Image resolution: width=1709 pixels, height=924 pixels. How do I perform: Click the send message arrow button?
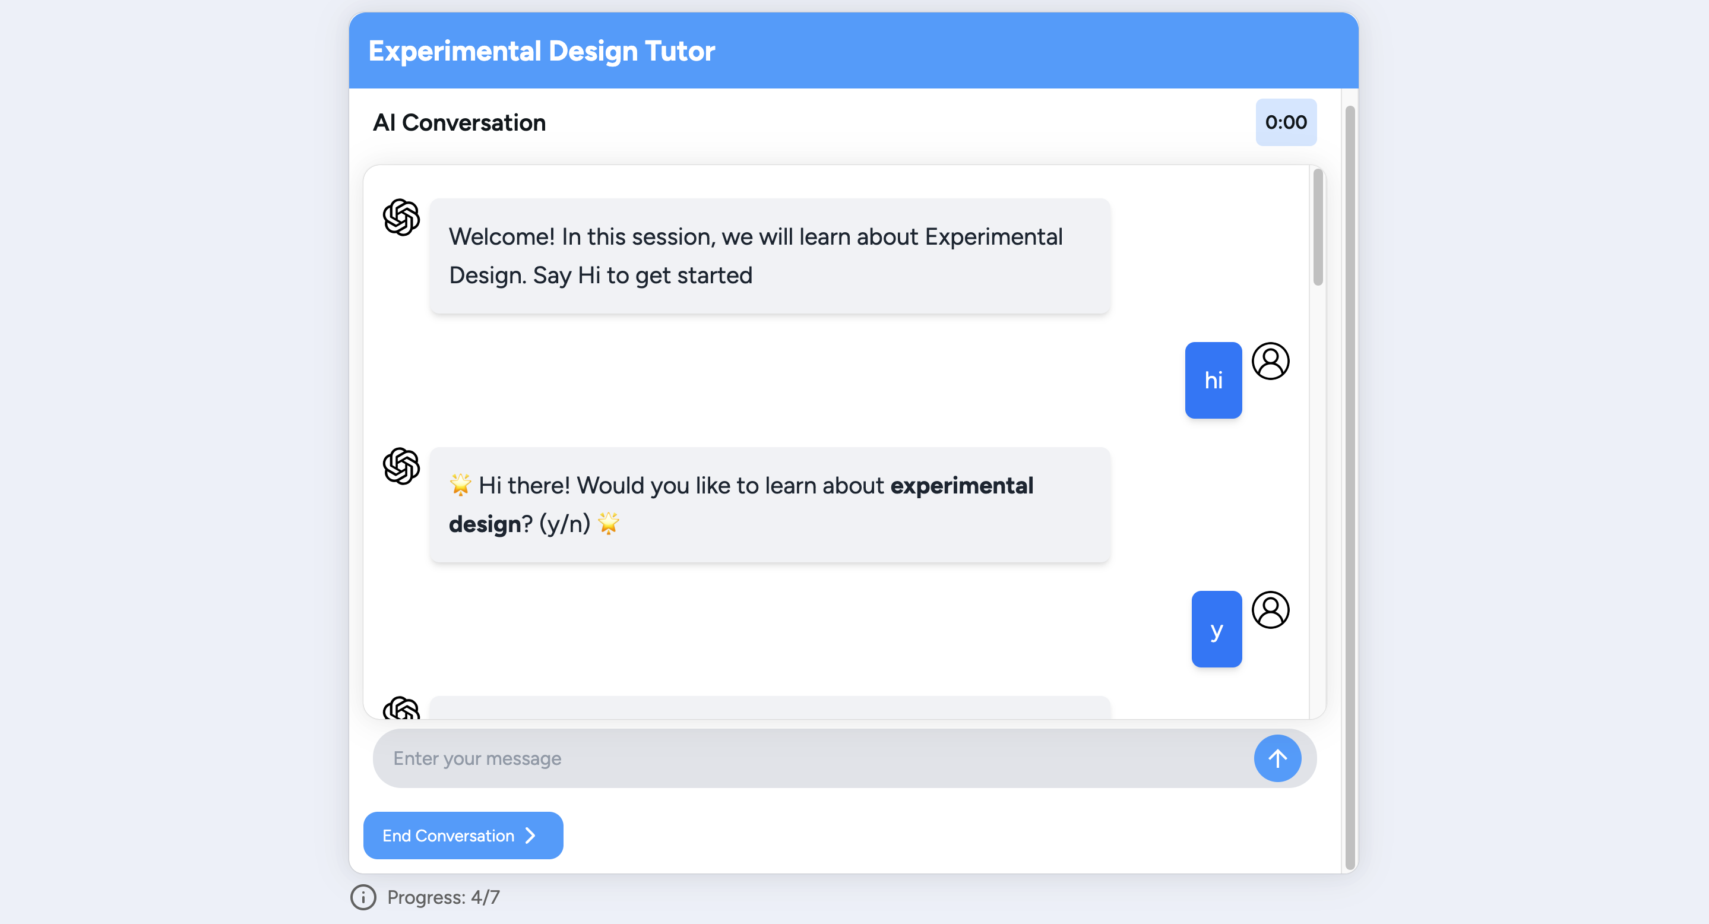1277,758
